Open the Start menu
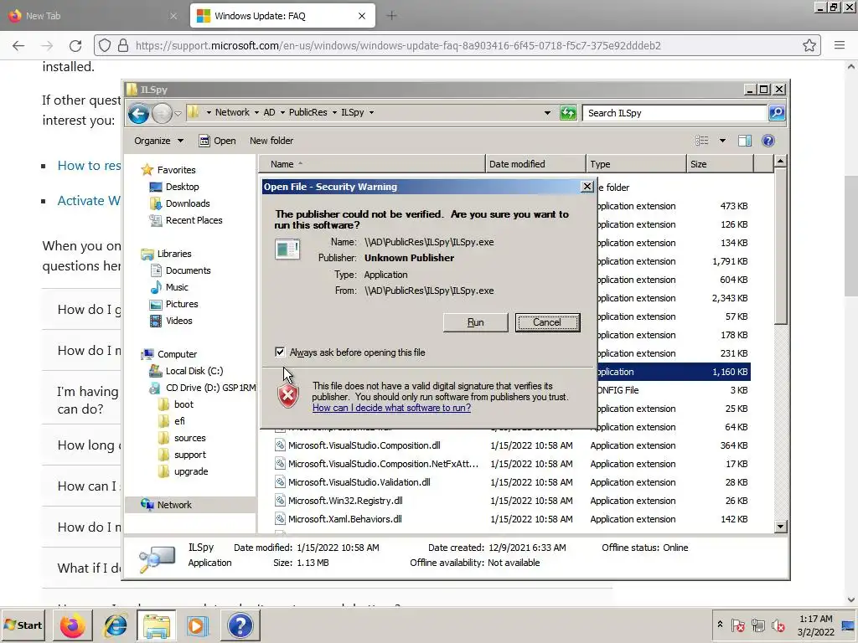858x643 pixels. click(x=23, y=625)
